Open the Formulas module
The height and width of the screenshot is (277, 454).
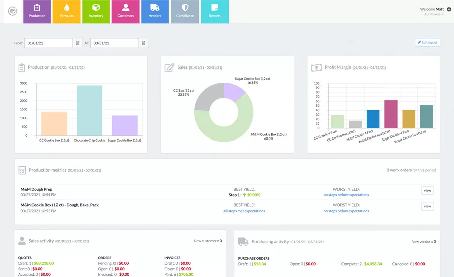(67, 11)
